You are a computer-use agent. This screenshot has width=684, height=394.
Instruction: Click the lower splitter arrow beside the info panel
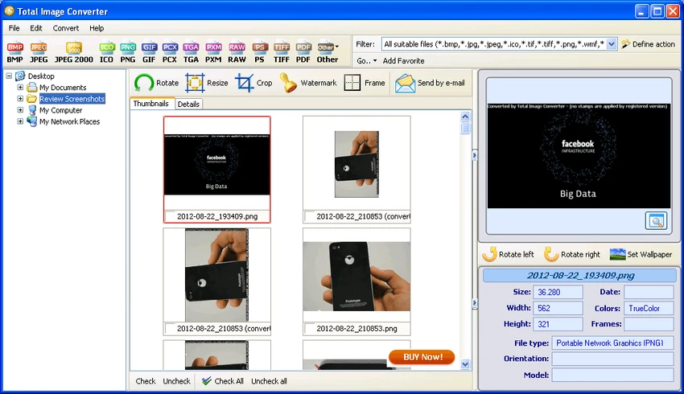[x=475, y=303]
